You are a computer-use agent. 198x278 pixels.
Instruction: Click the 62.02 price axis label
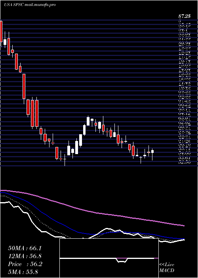click(184, 122)
